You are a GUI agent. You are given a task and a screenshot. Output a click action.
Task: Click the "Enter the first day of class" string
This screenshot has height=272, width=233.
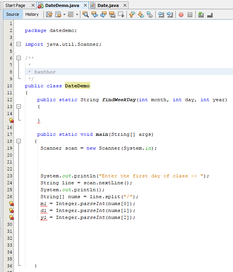tap(150, 176)
